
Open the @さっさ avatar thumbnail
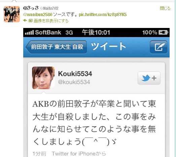point(12,14)
